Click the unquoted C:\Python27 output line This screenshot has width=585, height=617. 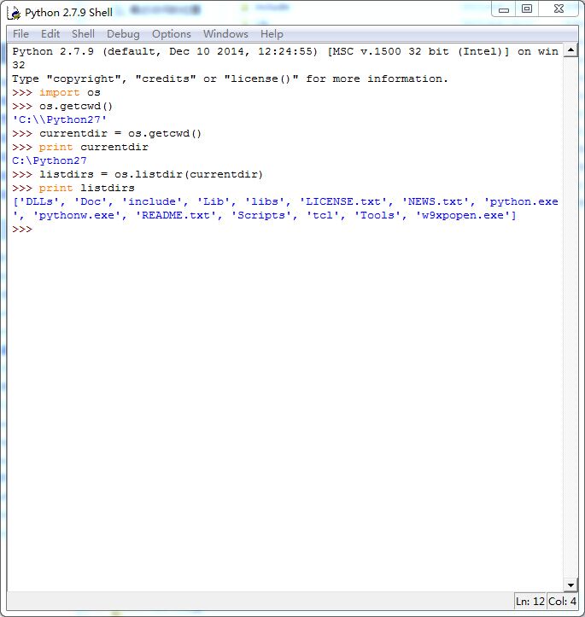(x=50, y=160)
